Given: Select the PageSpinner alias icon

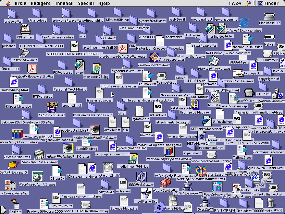Looking at the screenshot, I should (218, 187).
